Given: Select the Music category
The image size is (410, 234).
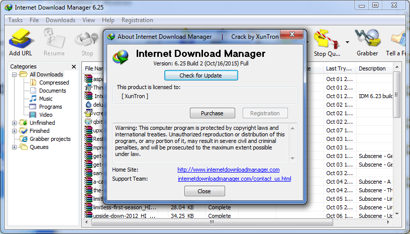Looking at the screenshot, I should pos(46,99).
